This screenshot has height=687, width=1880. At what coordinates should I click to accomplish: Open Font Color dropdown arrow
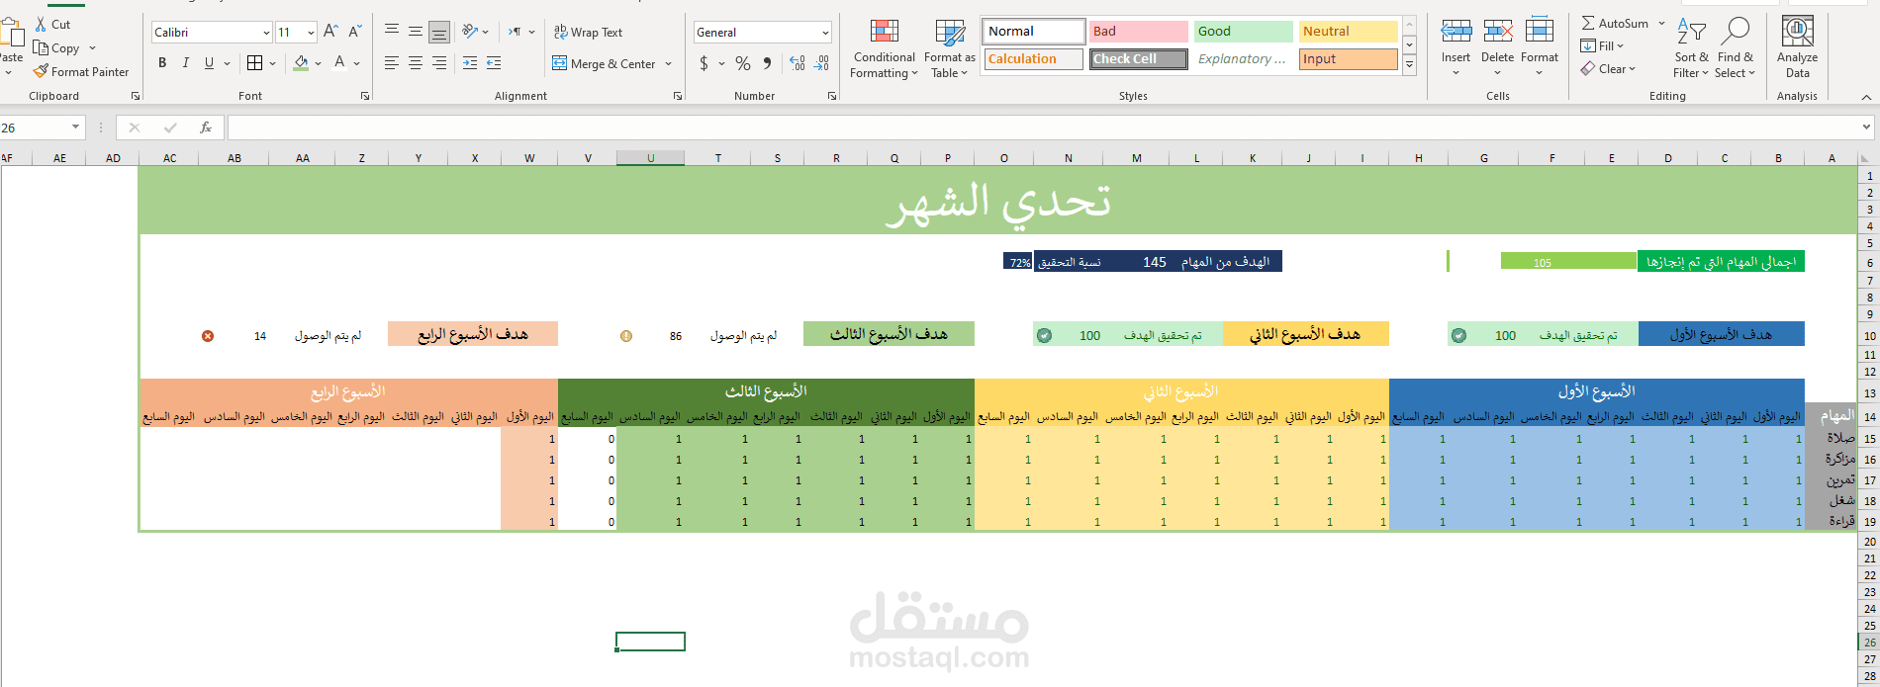point(356,63)
